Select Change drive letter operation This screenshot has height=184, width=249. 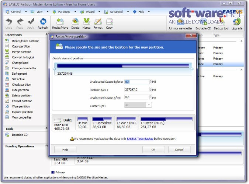(x=21, y=68)
